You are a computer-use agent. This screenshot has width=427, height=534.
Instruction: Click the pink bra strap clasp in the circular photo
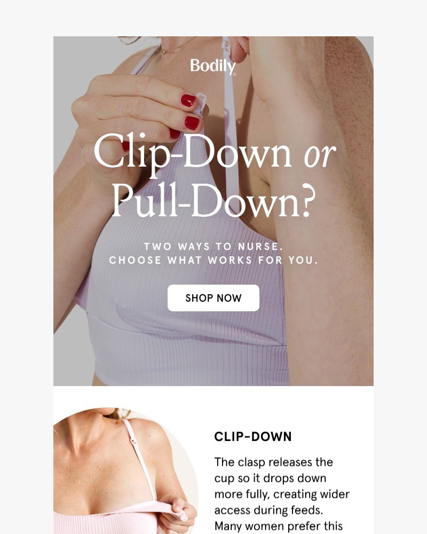coord(132,441)
